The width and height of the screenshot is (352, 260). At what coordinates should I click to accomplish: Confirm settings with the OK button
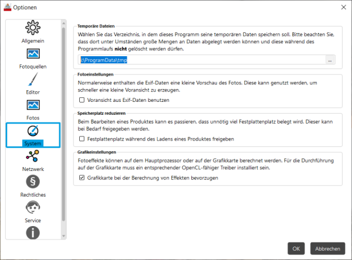coord(296,248)
